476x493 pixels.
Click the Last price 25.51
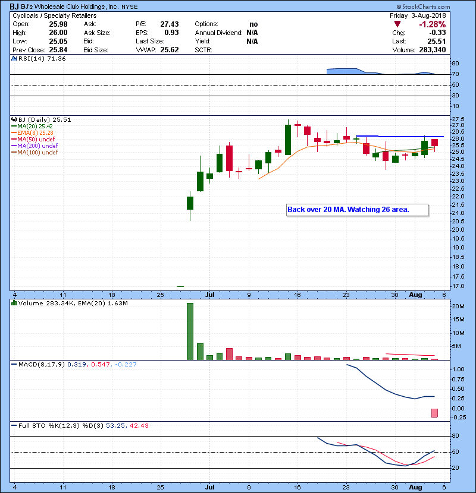click(437, 41)
